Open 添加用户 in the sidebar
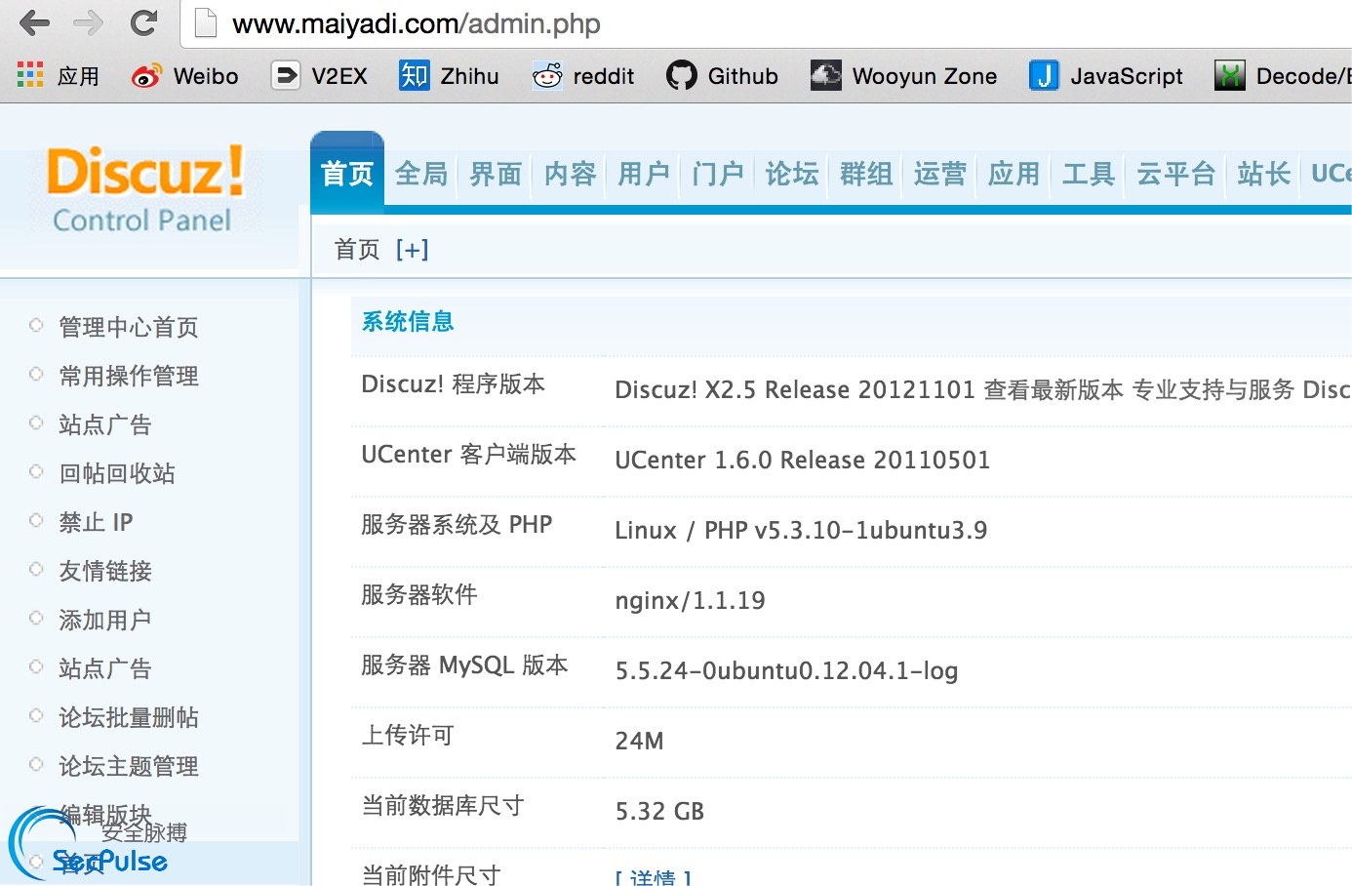Image resolution: width=1352 pixels, height=886 pixels. pos(104,620)
